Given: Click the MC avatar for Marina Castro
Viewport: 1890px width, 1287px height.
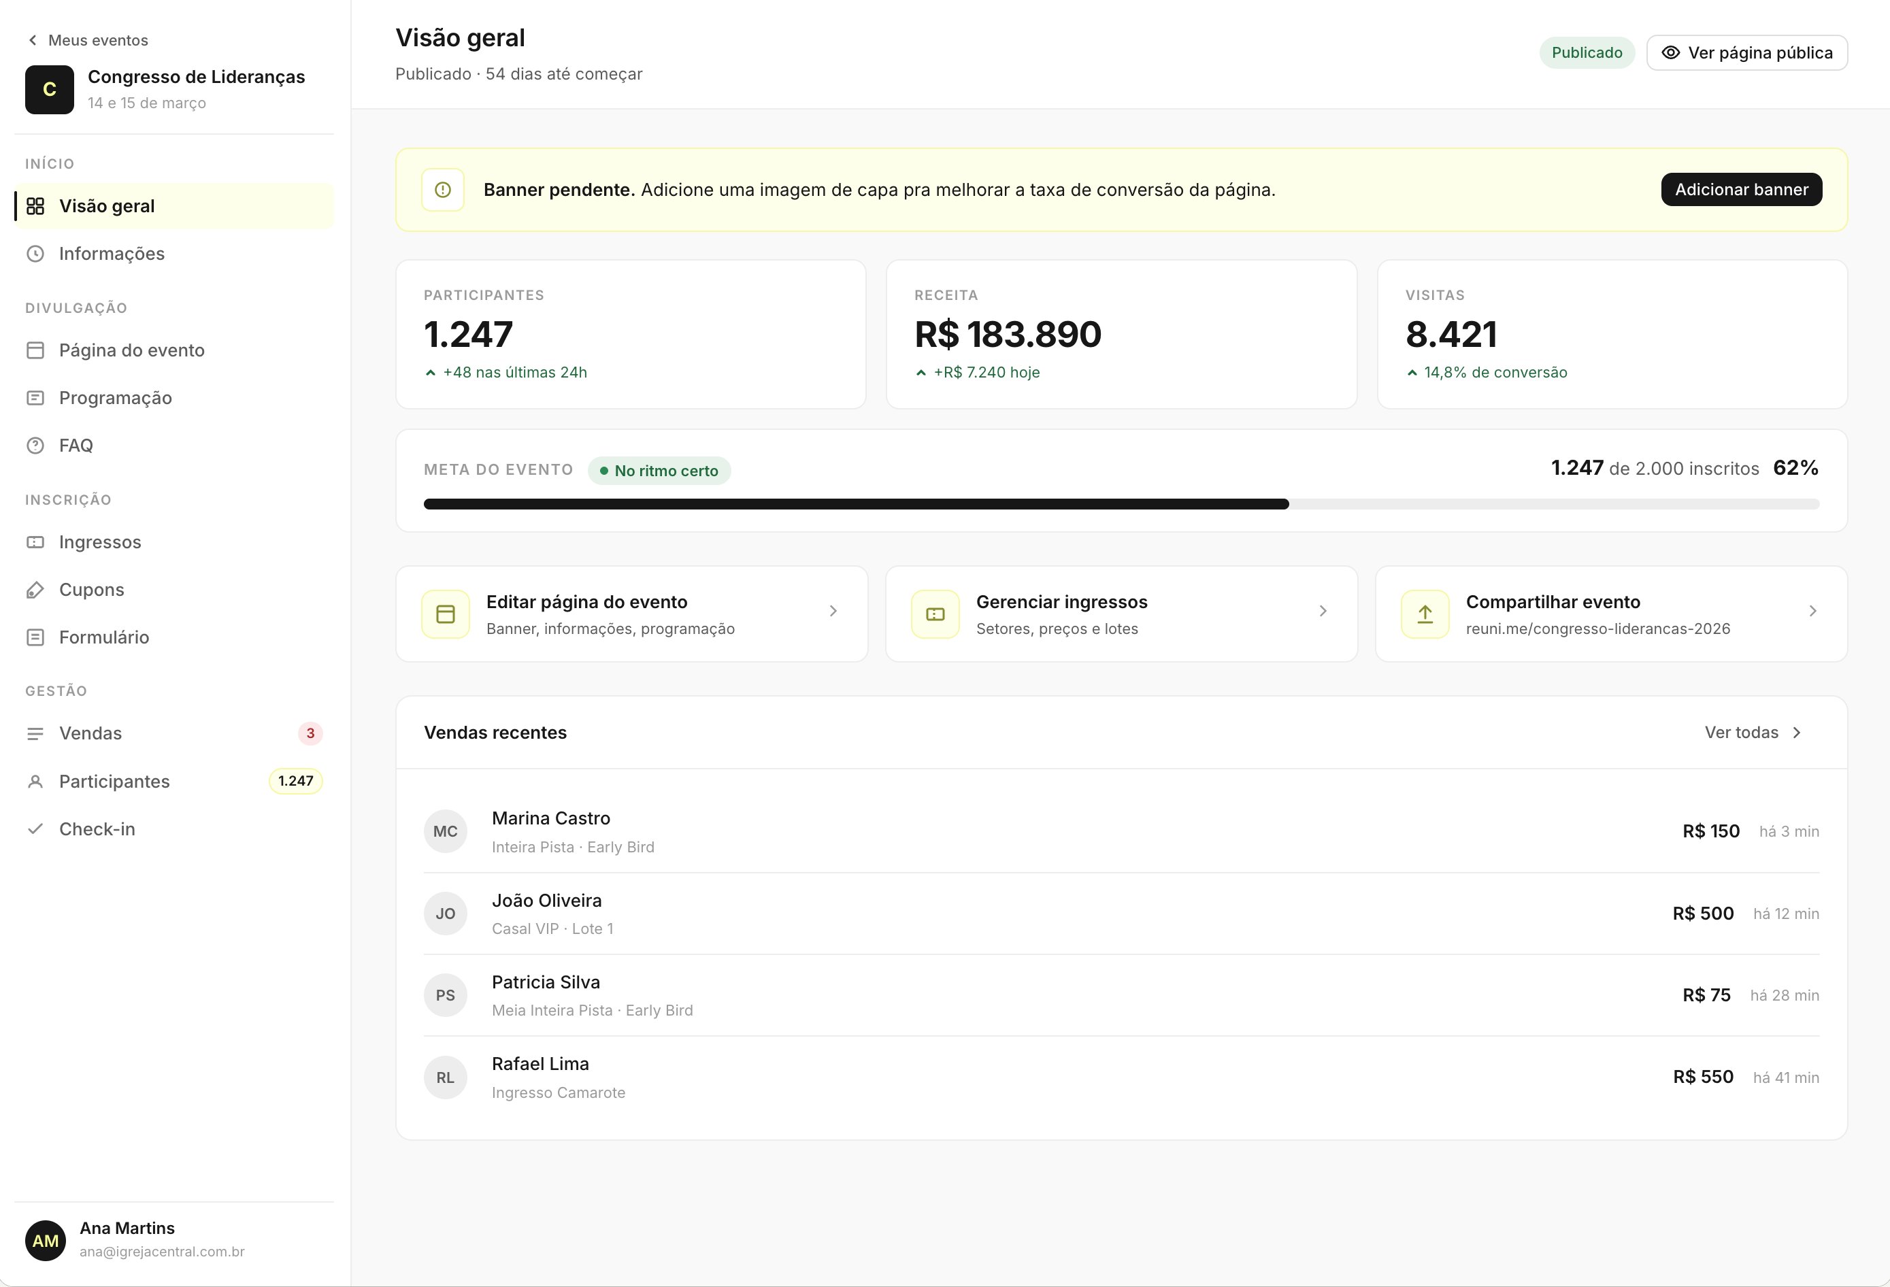Looking at the screenshot, I should tap(446, 831).
